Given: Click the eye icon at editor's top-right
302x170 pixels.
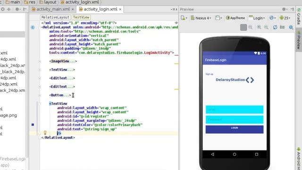Looking at the screenshot, I should tap(176, 23).
